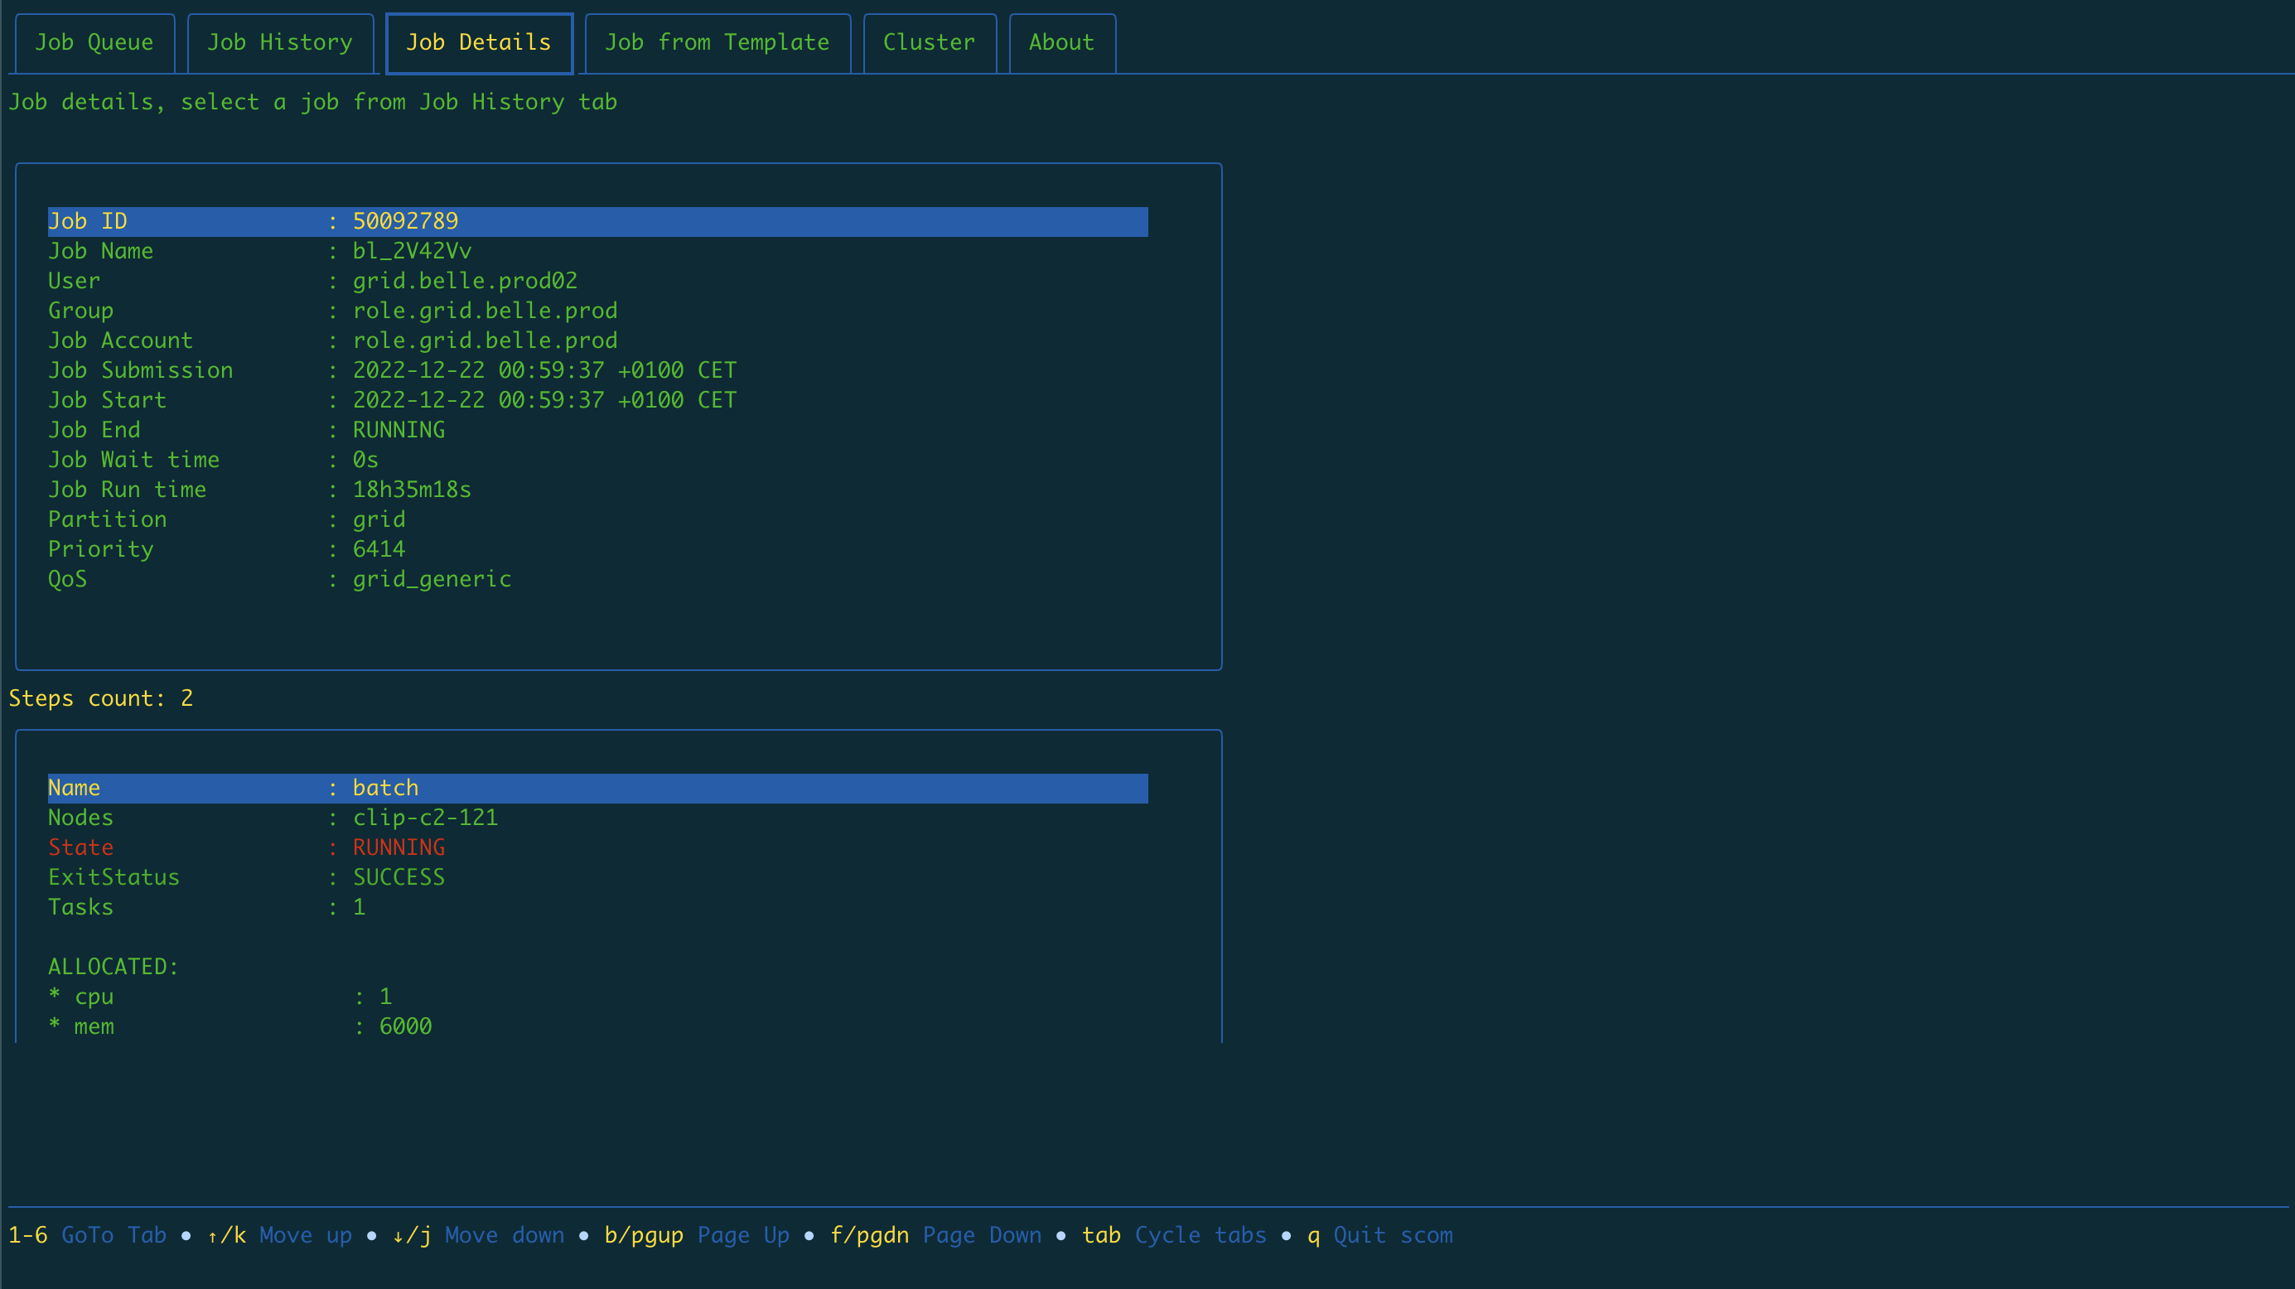Switch to the Job Queue tab
The height and width of the screenshot is (1289, 2295).
pos(94,43)
